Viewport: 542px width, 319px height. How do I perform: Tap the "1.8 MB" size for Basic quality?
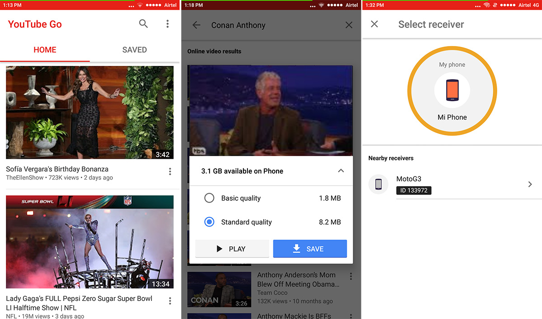330,198
